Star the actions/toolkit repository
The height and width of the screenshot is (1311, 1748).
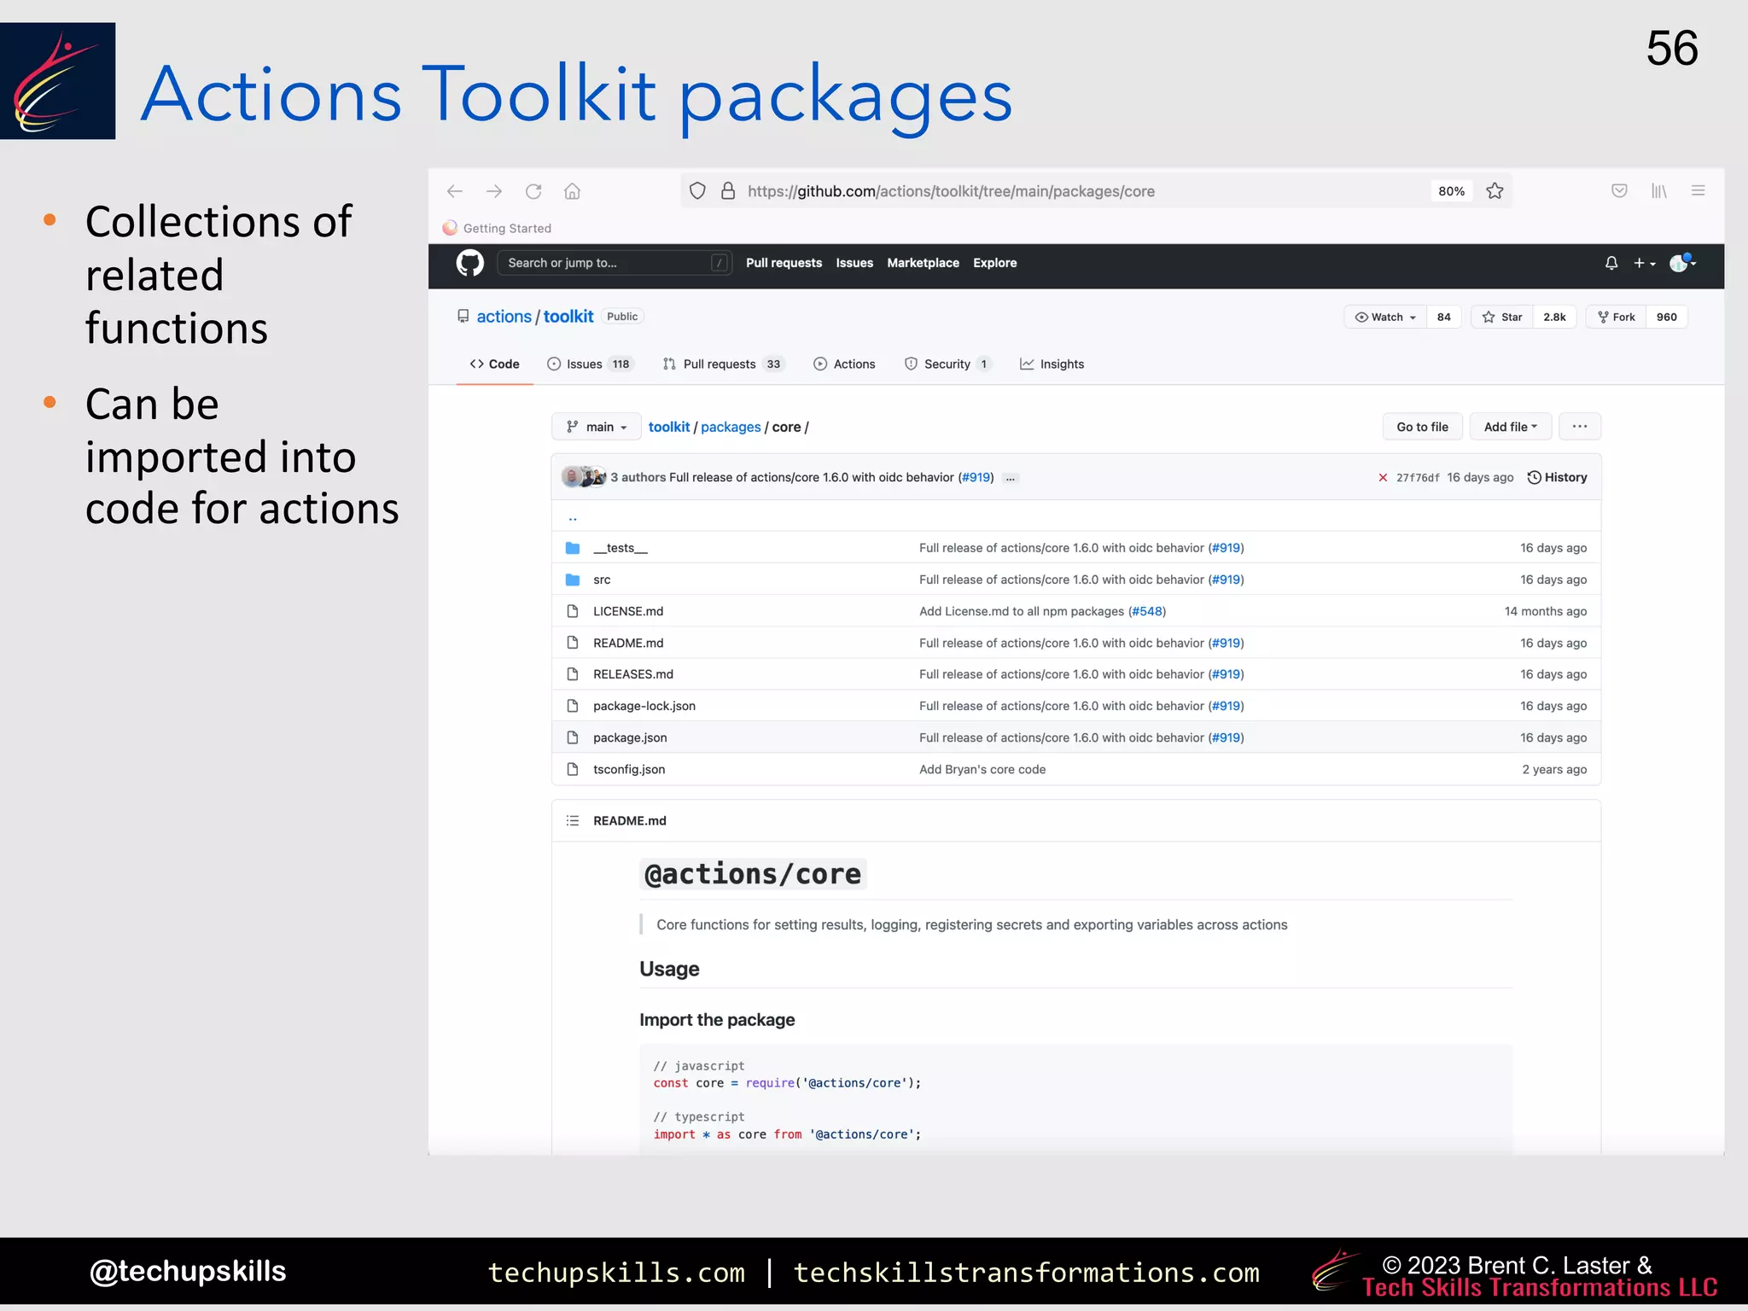point(1502,317)
